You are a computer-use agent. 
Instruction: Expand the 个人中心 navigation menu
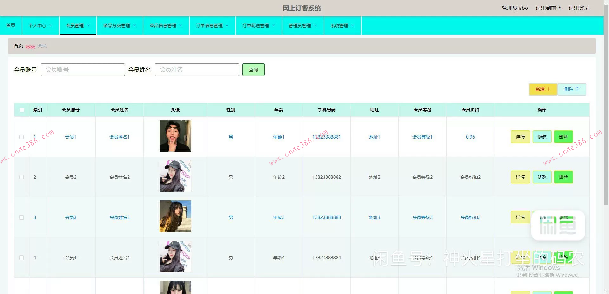[40, 26]
